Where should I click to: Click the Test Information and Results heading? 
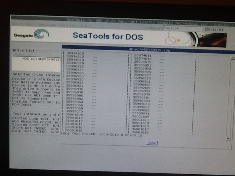click(36, 114)
